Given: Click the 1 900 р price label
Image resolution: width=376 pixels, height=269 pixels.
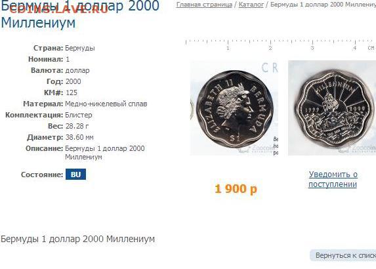Looking at the screenshot, I should tap(236, 189).
